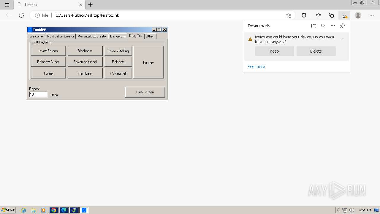The width and height of the screenshot is (380, 214).
Task: Click the system clock showing 4:51 AM
Action: tap(365, 210)
